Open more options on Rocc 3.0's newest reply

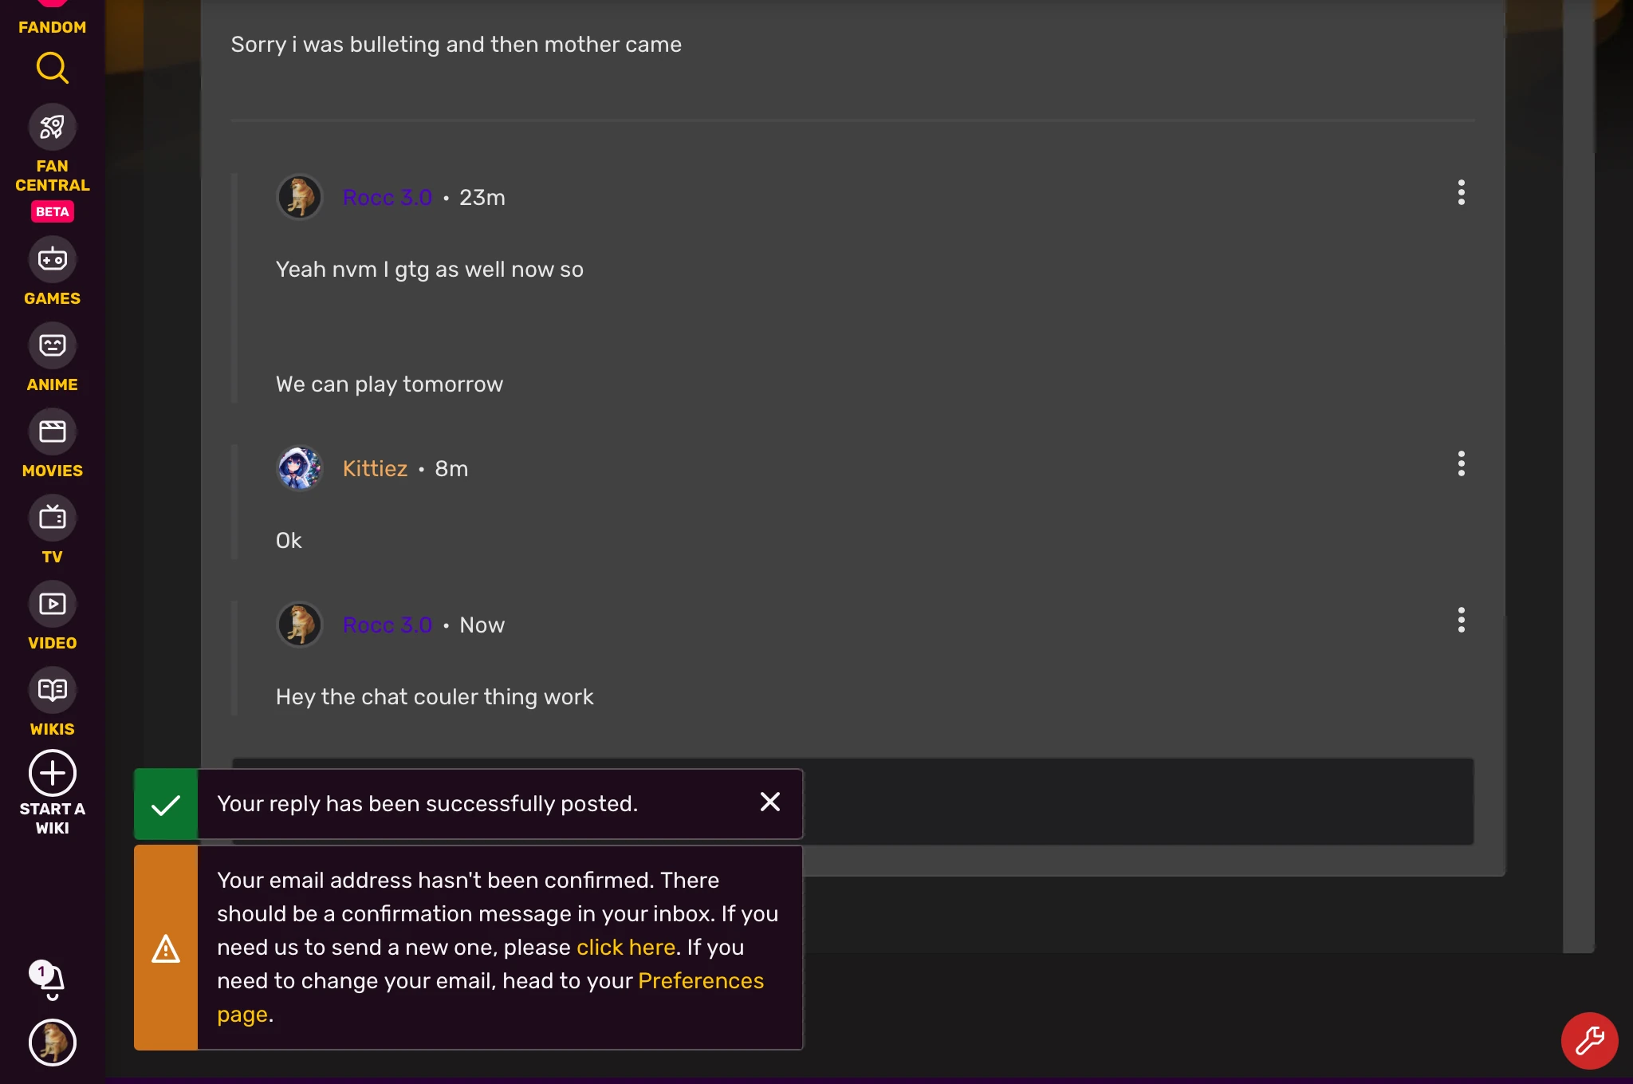pyautogui.click(x=1461, y=620)
